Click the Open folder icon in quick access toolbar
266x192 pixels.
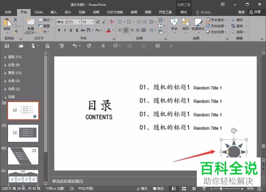click(21, 46)
